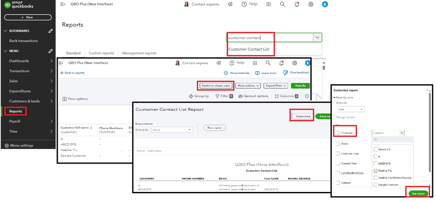Enable the Last Modified Date checkbox
This screenshot has width=436, height=202.
(338, 173)
